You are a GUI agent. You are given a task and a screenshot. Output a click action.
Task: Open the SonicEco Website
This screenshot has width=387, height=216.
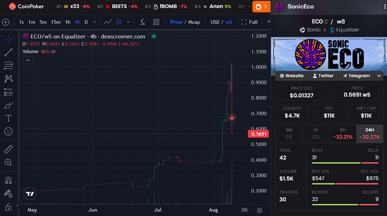(x=292, y=76)
